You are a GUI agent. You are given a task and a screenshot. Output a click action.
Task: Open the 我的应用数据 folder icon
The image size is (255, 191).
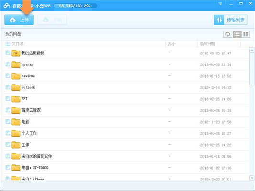tap(16, 53)
